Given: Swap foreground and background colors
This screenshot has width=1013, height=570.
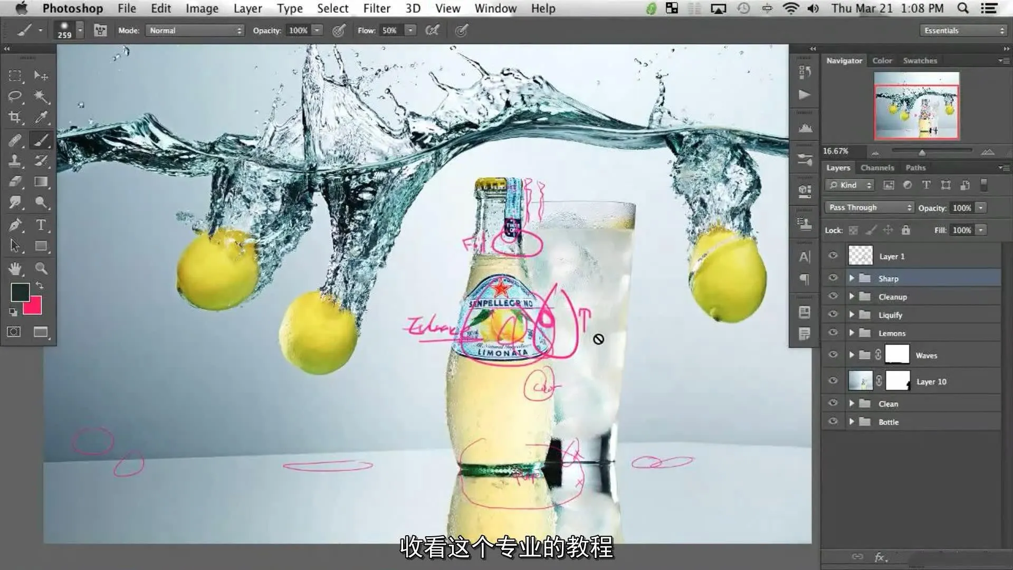Looking at the screenshot, I should [x=40, y=286].
